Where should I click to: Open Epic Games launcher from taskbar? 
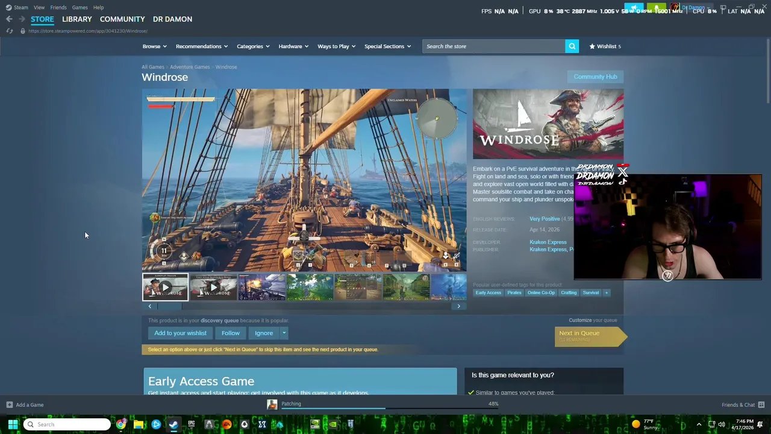[x=192, y=424]
